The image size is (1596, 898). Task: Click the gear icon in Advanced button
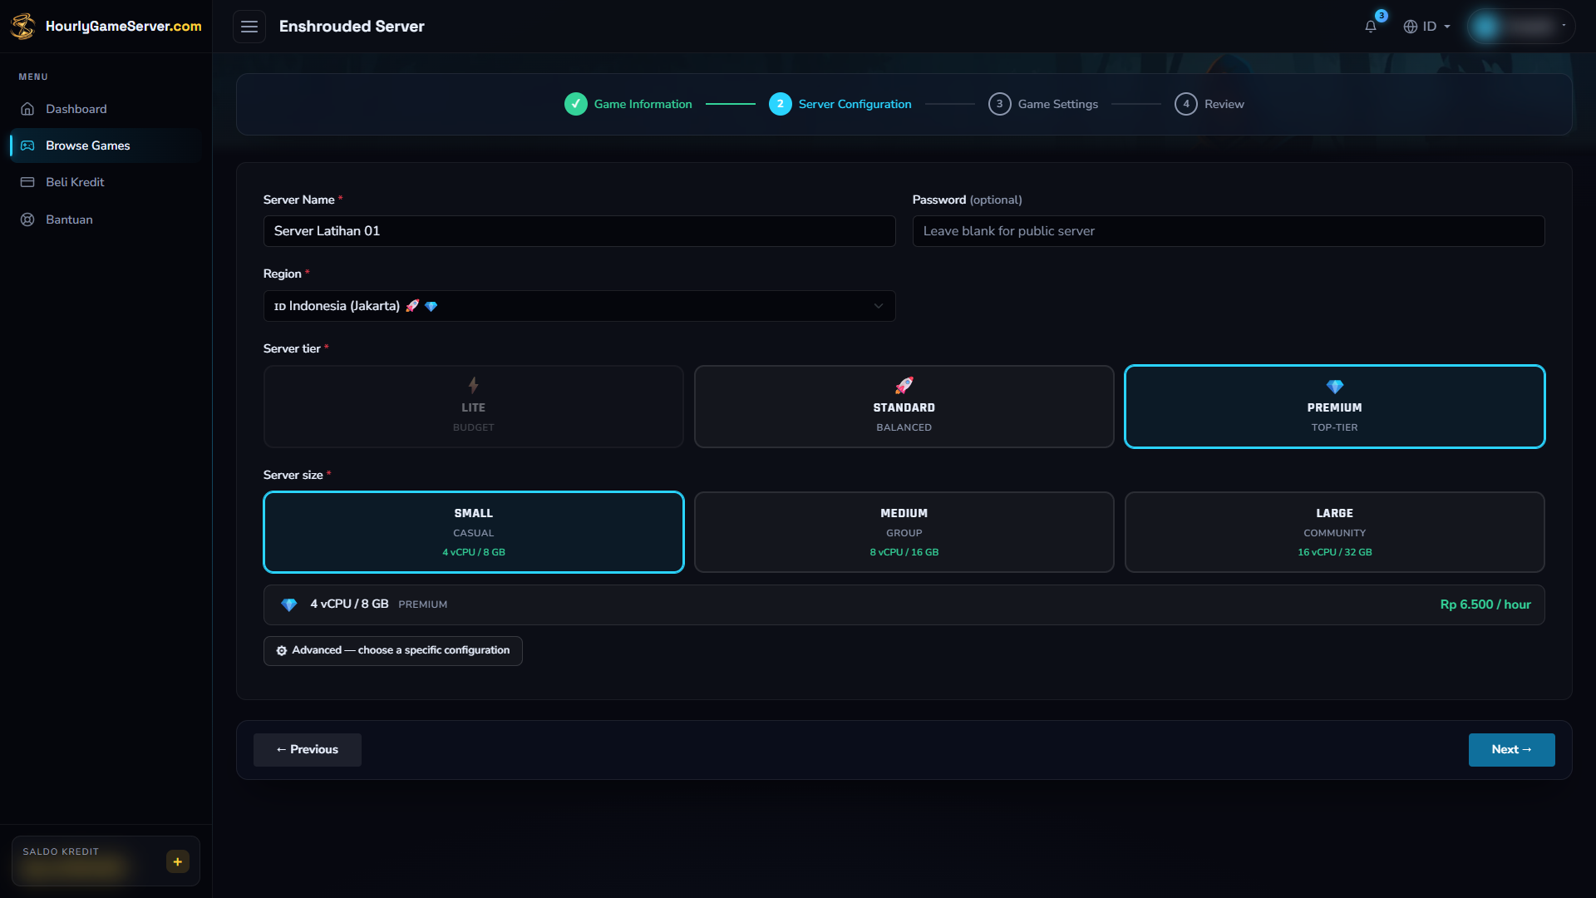(x=282, y=650)
